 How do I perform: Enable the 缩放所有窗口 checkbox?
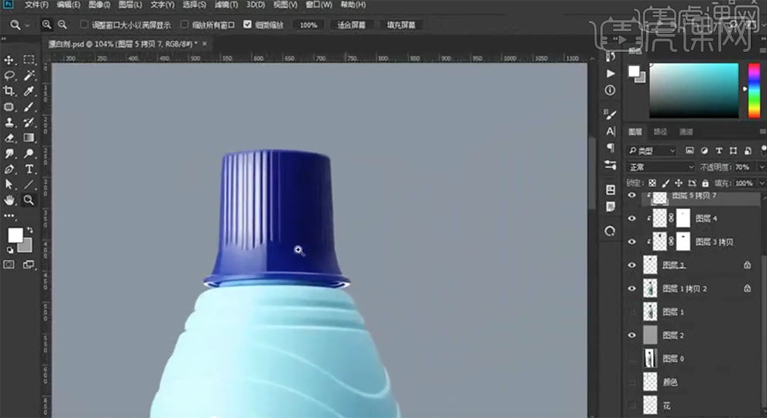point(185,25)
